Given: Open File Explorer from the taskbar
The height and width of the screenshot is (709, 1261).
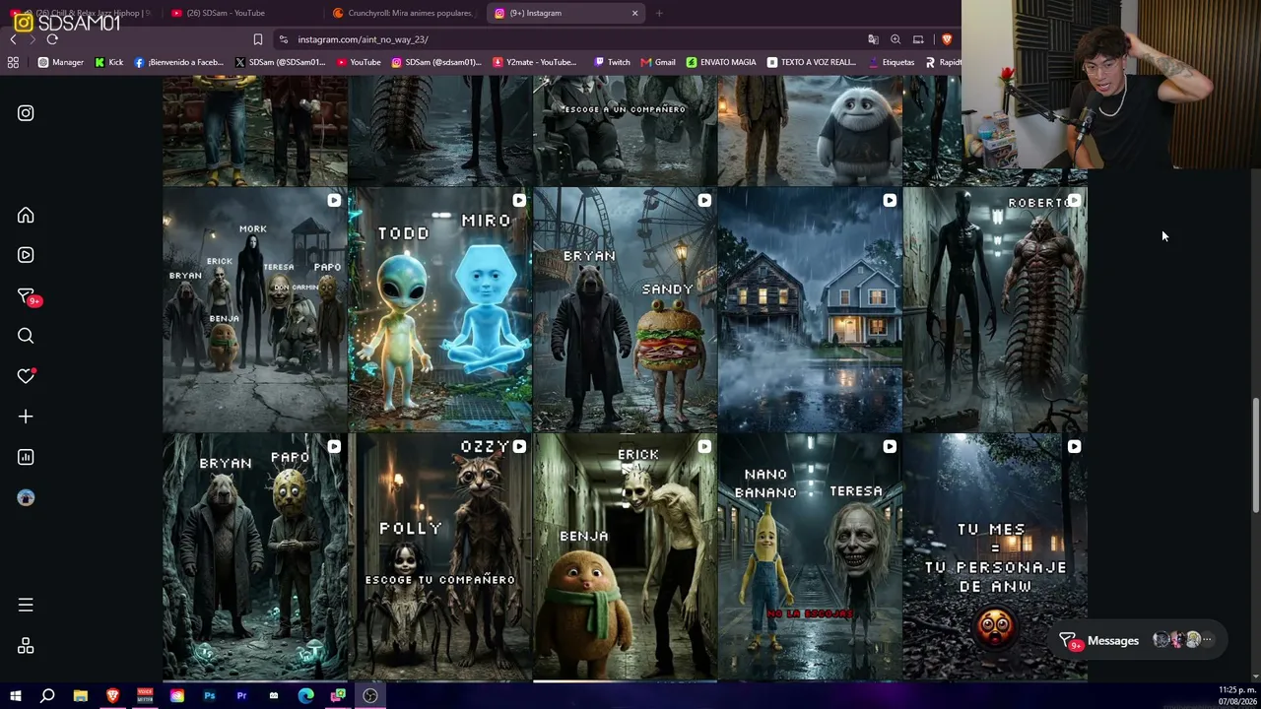Looking at the screenshot, I should pos(81,696).
